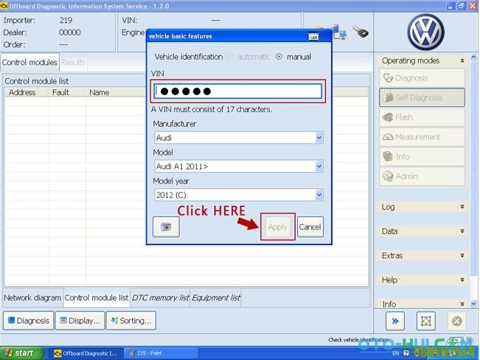Click the keyboard icon in dialog title bar

(x=313, y=36)
